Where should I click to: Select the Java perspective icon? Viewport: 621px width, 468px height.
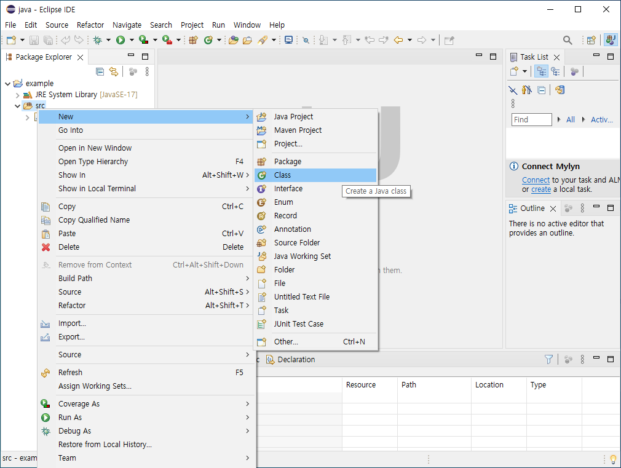pos(611,40)
